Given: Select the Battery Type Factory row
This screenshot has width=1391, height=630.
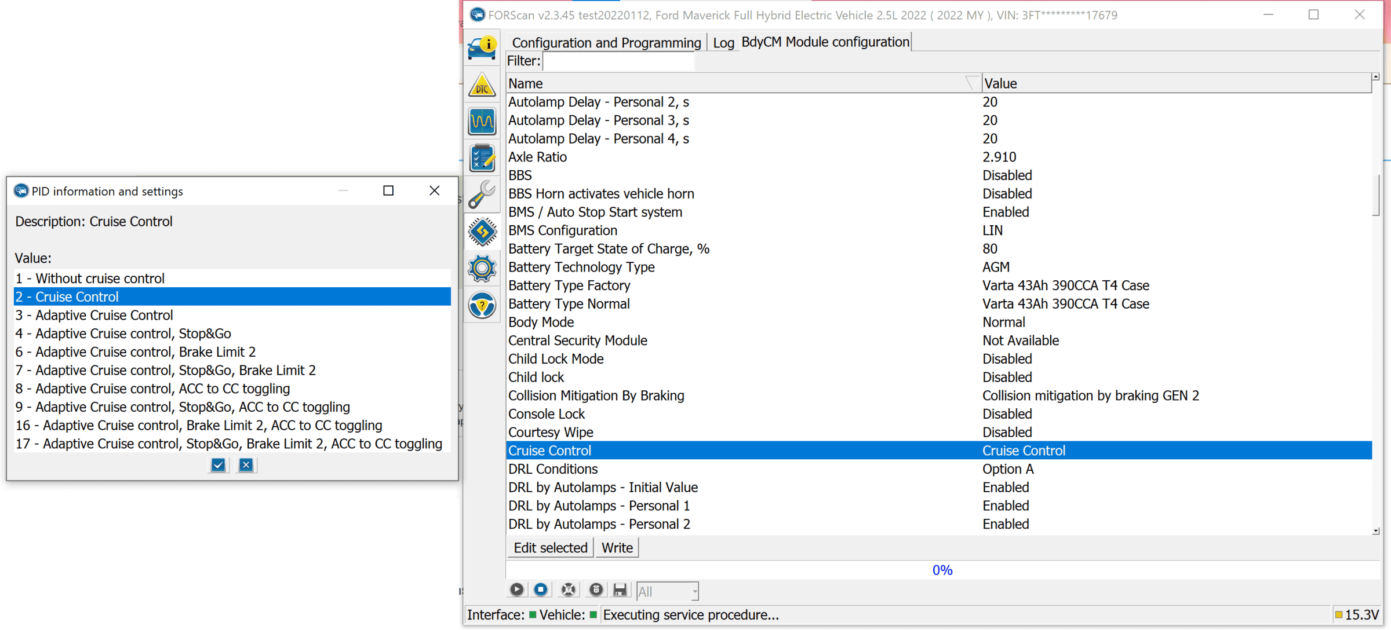Looking at the screenshot, I should 939,285.
